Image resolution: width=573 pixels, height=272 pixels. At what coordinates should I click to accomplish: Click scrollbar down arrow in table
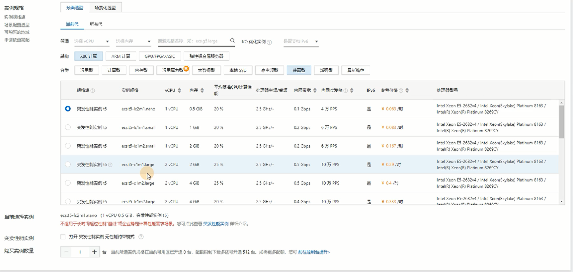[x=561, y=201]
